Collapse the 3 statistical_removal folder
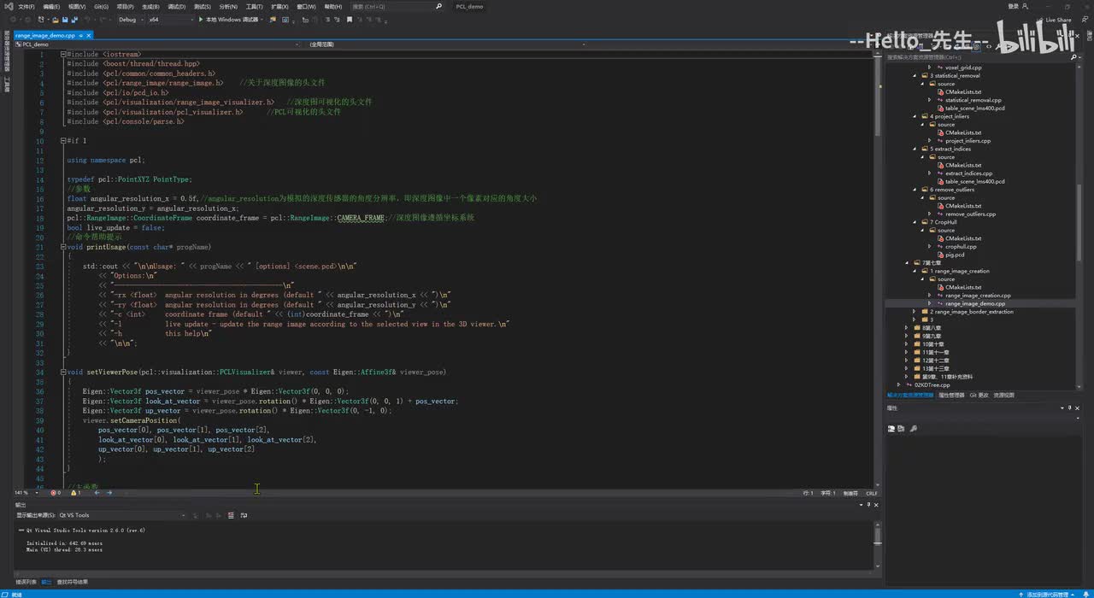This screenshot has height=598, width=1094. click(x=914, y=75)
